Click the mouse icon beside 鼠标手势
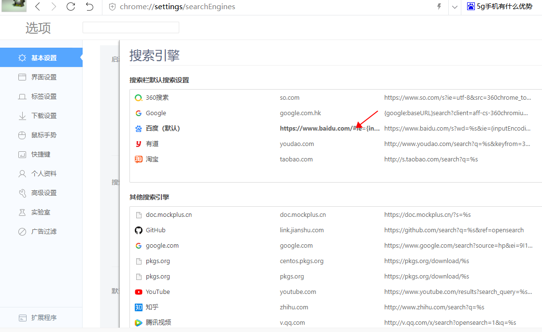 coord(22,135)
